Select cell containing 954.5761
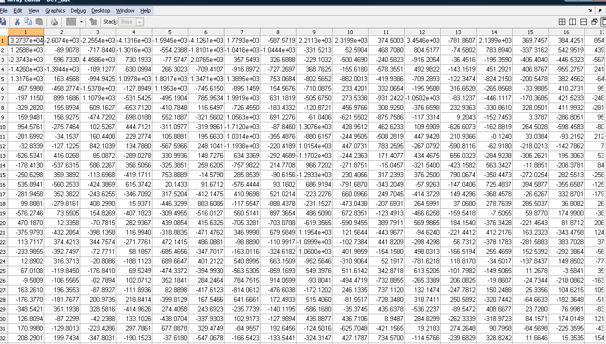The width and height of the screenshot is (606, 344). point(26,127)
